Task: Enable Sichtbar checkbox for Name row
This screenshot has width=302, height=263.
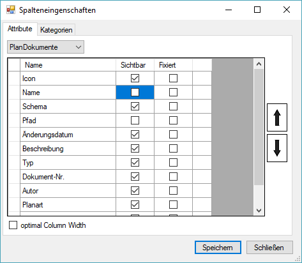Action: click(135, 93)
